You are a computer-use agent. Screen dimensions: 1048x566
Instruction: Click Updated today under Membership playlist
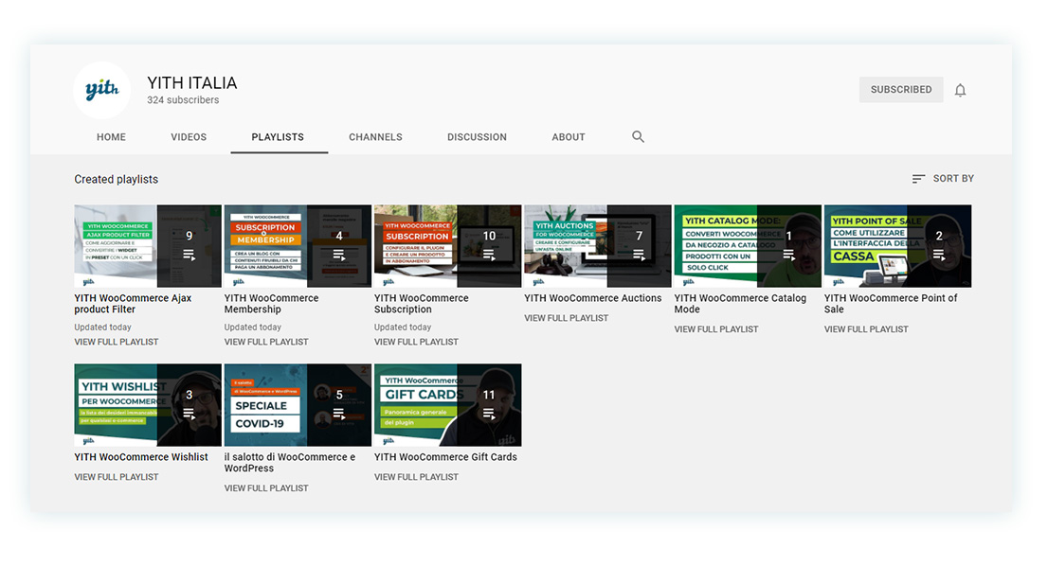click(x=253, y=327)
